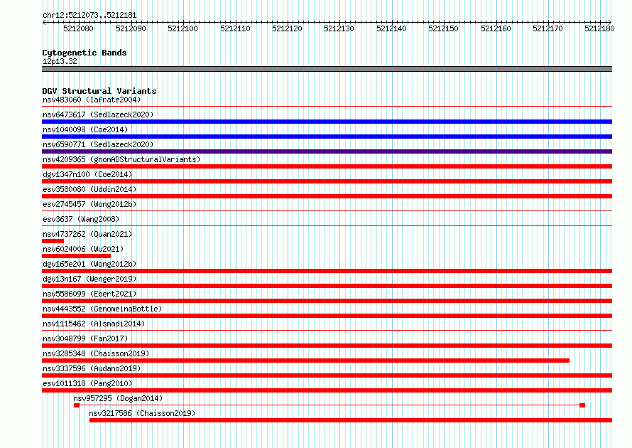Viewport: 632px width, 448px height.
Task: Click ruler position 5212100
Action: (183, 28)
